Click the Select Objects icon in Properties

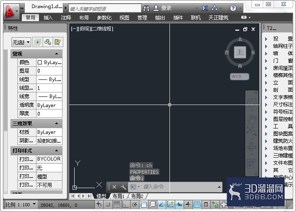click(x=48, y=42)
